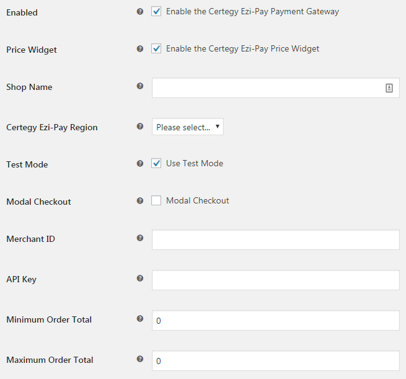Uncheck Enable the Certegy Ezi-Pay Payment Gateway

(156, 11)
